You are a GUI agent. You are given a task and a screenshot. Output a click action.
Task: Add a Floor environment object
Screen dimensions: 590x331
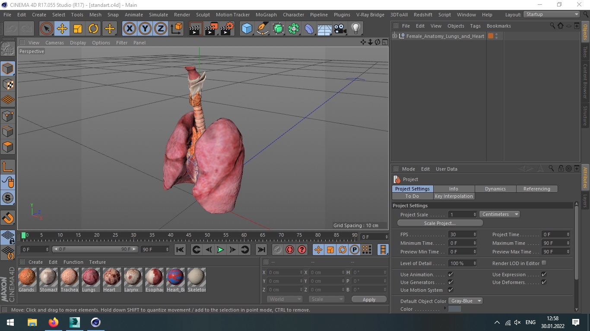pyautogui.click(x=325, y=29)
